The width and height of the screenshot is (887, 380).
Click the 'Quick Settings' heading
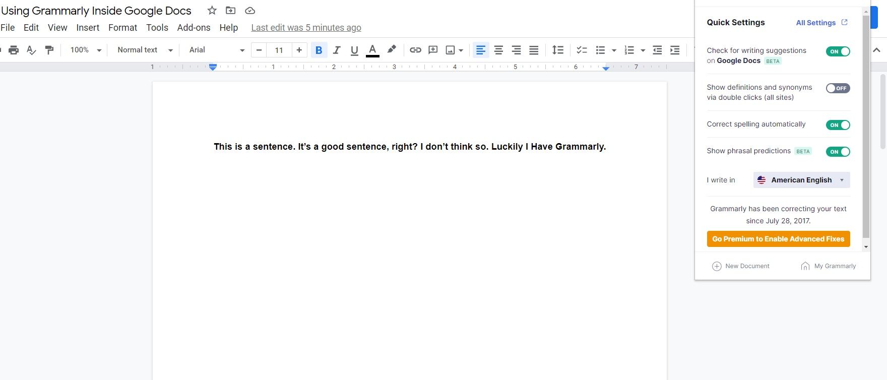click(736, 22)
